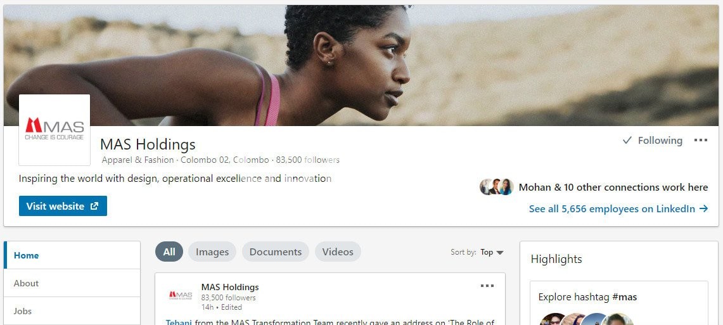Click Mohan & 10 other connections text
Image resolution: width=723 pixels, height=325 pixels.
coord(613,187)
